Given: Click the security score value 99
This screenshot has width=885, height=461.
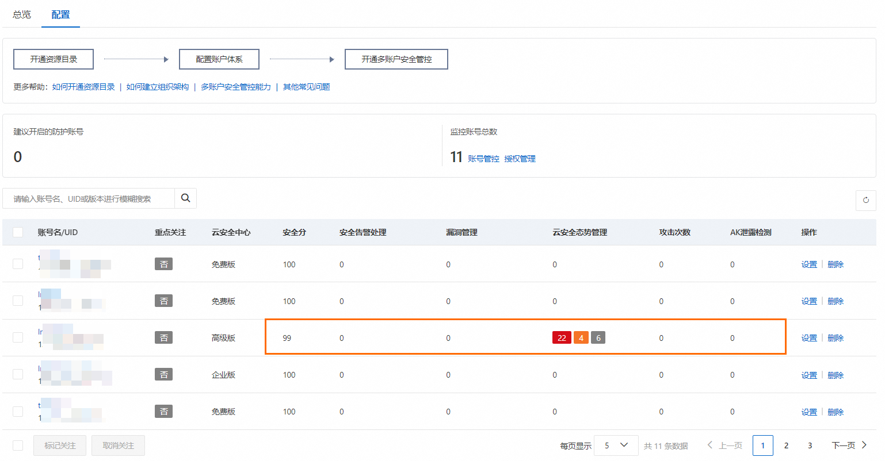Looking at the screenshot, I should (x=287, y=338).
